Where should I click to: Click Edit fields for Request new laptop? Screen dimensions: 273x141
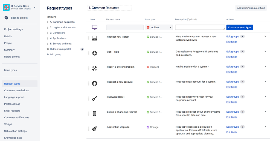point(232,42)
